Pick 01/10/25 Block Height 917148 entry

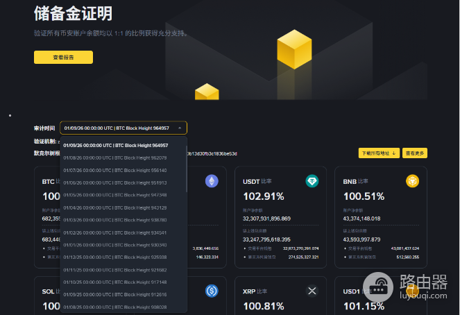[x=115, y=282]
